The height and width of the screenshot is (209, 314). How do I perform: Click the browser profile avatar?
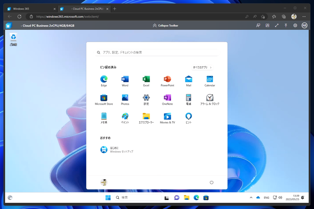pos(294,17)
